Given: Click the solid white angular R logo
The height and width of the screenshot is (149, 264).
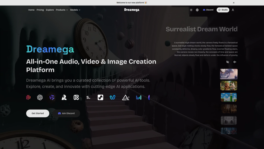Looking at the screenshot, I should tap(64, 97).
